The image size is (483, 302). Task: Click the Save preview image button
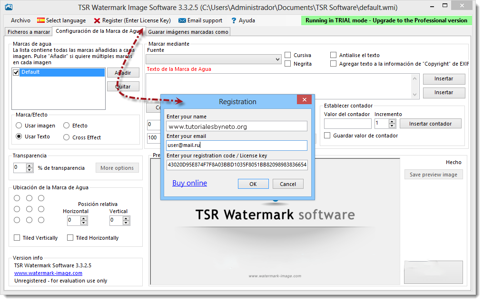coord(434,175)
